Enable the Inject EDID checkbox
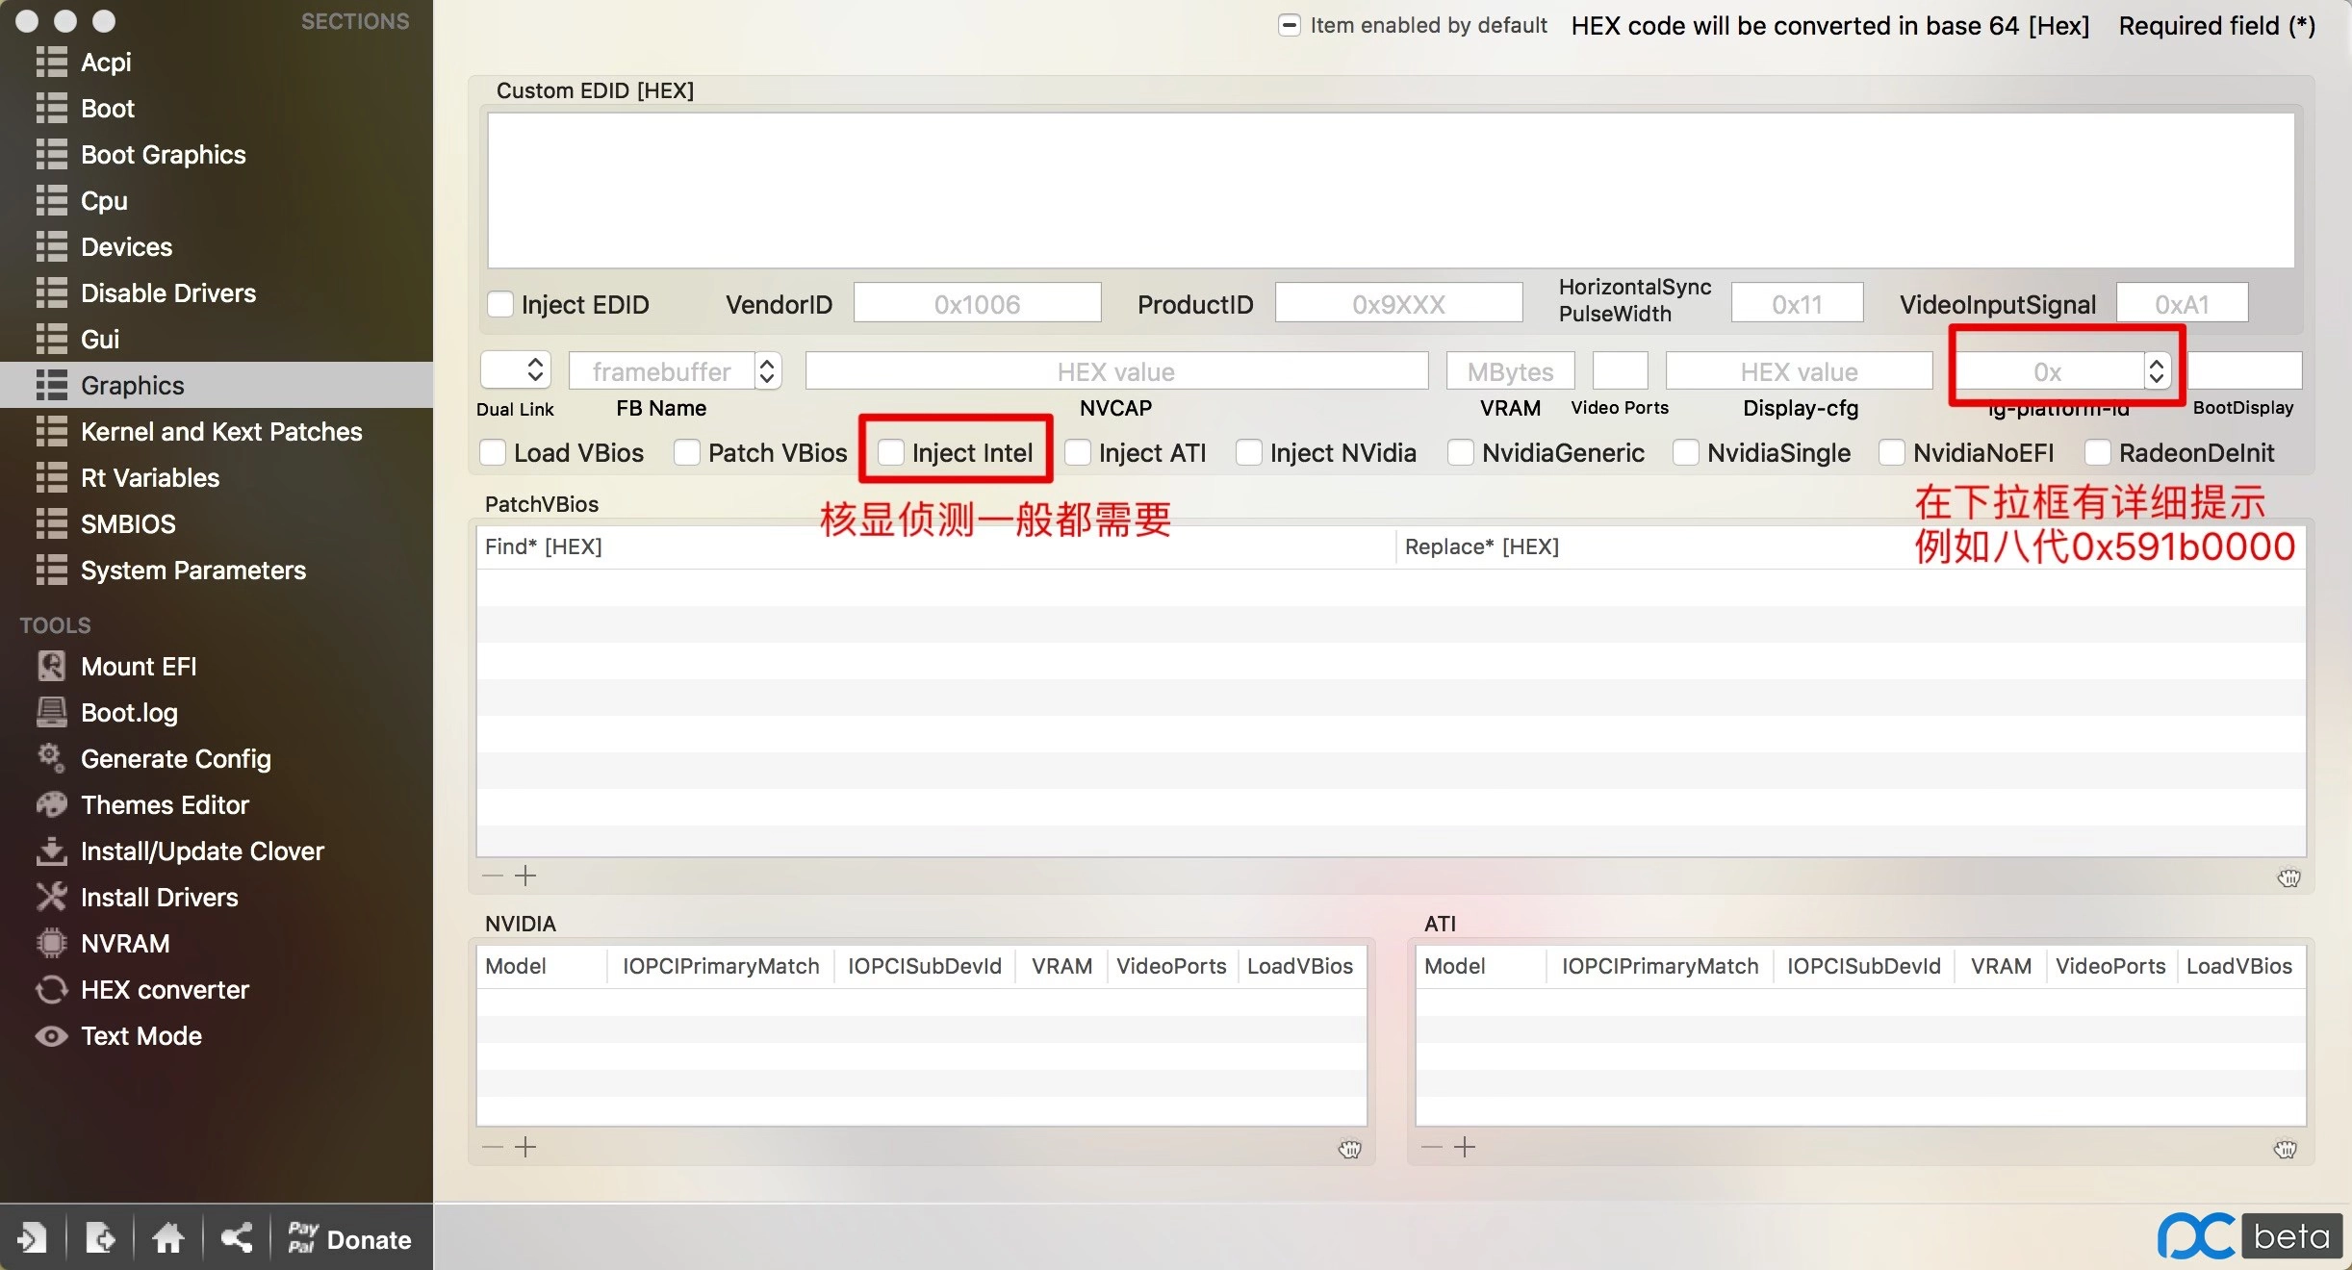 point(500,304)
